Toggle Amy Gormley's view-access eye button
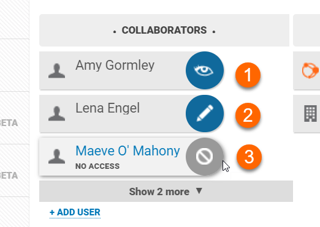The height and width of the screenshot is (227, 320). click(205, 70)
